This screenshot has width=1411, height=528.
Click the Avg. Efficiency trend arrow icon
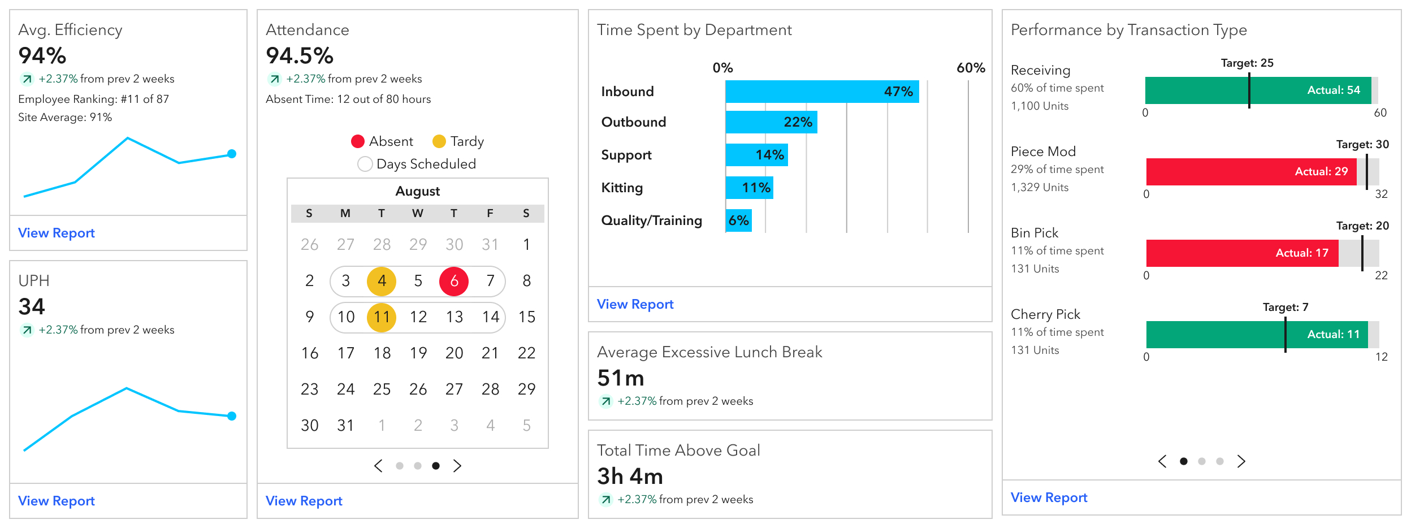tap(27, 79)
